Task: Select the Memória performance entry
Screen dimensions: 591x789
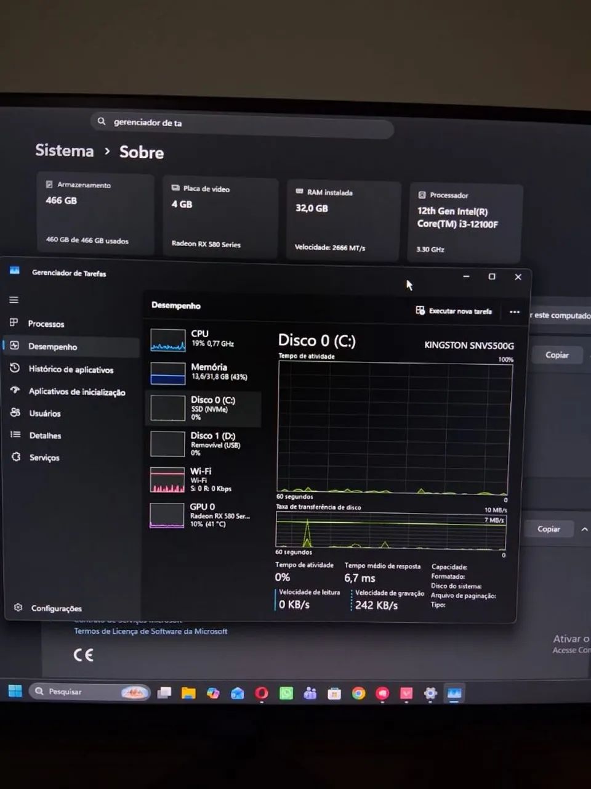Action: pos(203,373)
